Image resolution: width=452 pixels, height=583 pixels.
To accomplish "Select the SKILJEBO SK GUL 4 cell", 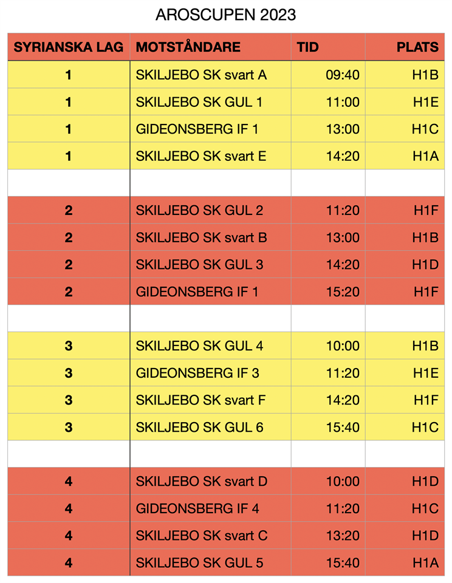I will coord(199,346).
